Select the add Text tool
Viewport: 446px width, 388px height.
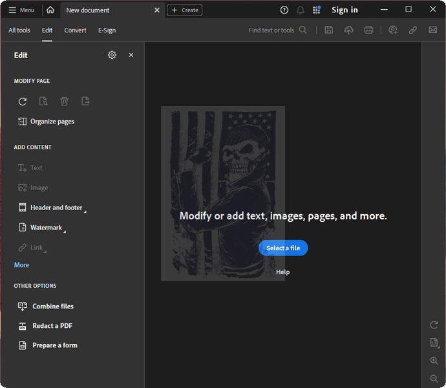point(30,167)
